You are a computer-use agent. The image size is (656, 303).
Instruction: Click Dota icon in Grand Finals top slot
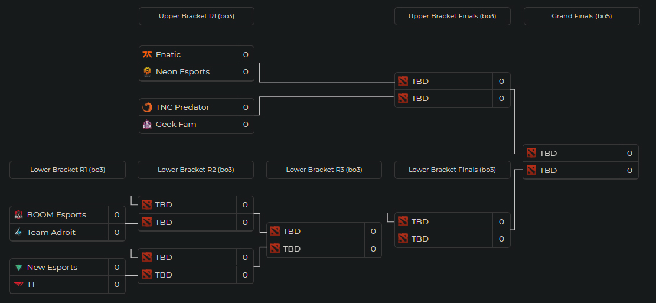coord(531,153)
